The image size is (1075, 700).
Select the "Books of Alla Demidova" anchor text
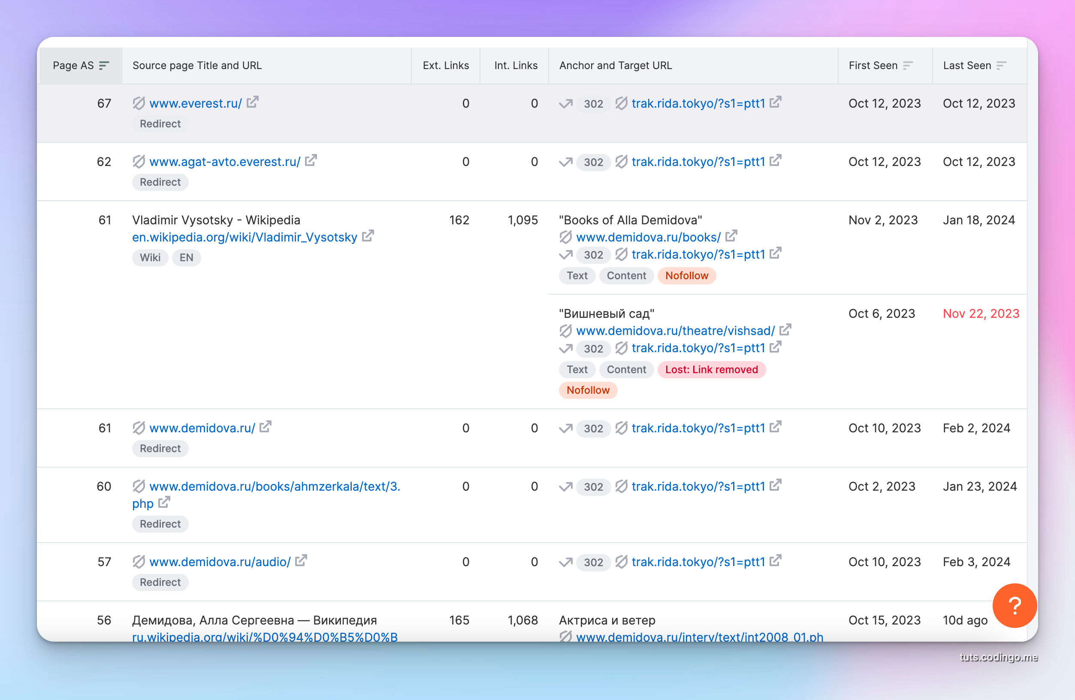(631, 220)
